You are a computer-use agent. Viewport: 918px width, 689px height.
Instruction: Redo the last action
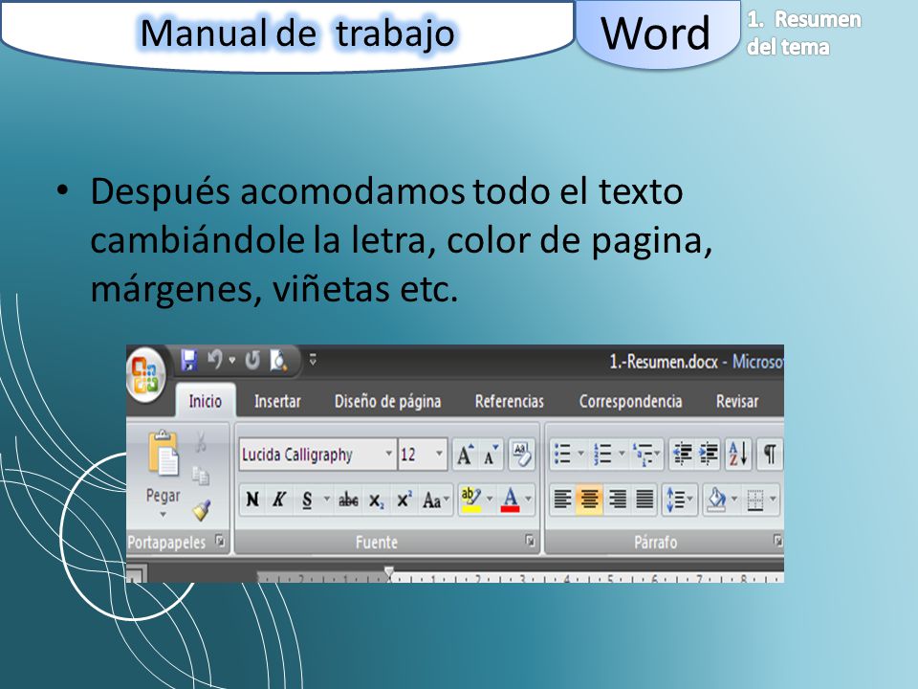pyautogui.click(x=252, y=361)
